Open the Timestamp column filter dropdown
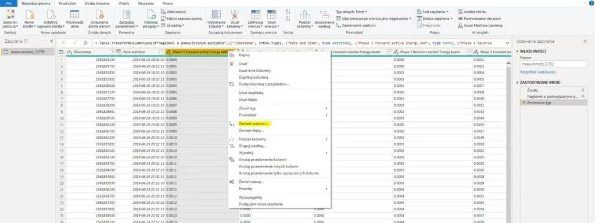Viewport: 595px width, 223px height. click(112, 52)
